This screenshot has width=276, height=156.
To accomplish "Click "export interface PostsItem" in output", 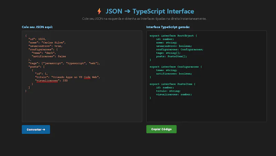I will 171,84.
